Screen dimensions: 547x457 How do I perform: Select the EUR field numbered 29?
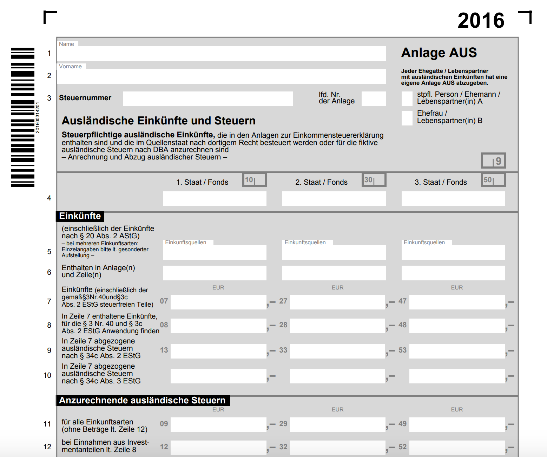[337, 424]
